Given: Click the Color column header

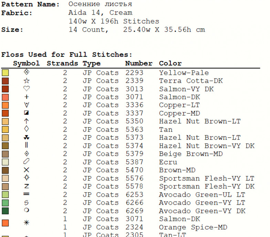Looking at the screenshot, I should [x=170, y=63].
